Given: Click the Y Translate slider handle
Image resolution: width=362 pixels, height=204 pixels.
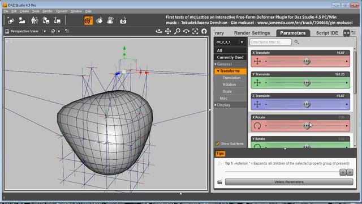Looking at the screenshot, I should 307,83.
